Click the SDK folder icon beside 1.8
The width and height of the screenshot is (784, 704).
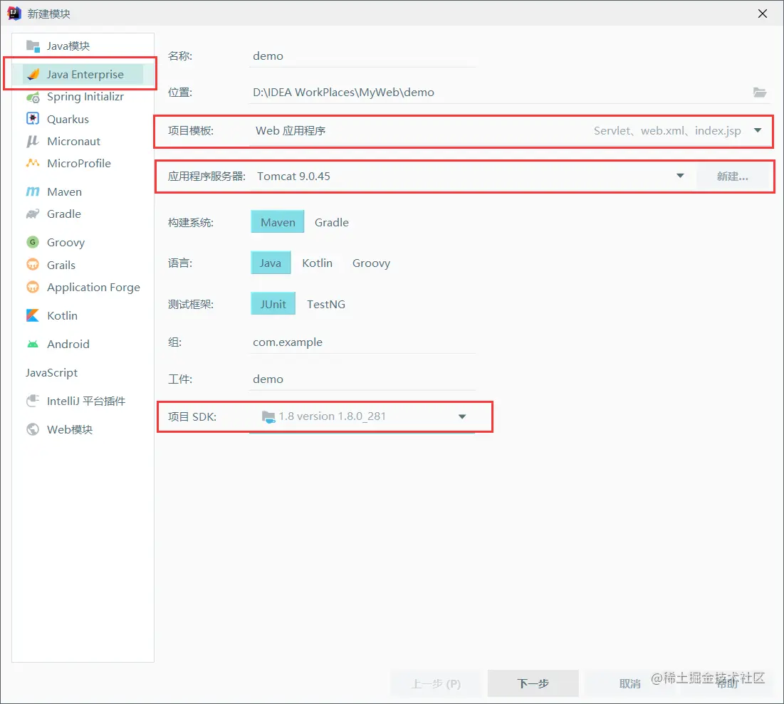tap(268, 416)
